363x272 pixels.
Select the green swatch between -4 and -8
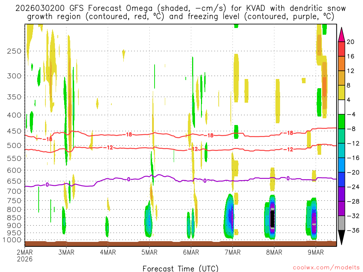coord(341,121)
